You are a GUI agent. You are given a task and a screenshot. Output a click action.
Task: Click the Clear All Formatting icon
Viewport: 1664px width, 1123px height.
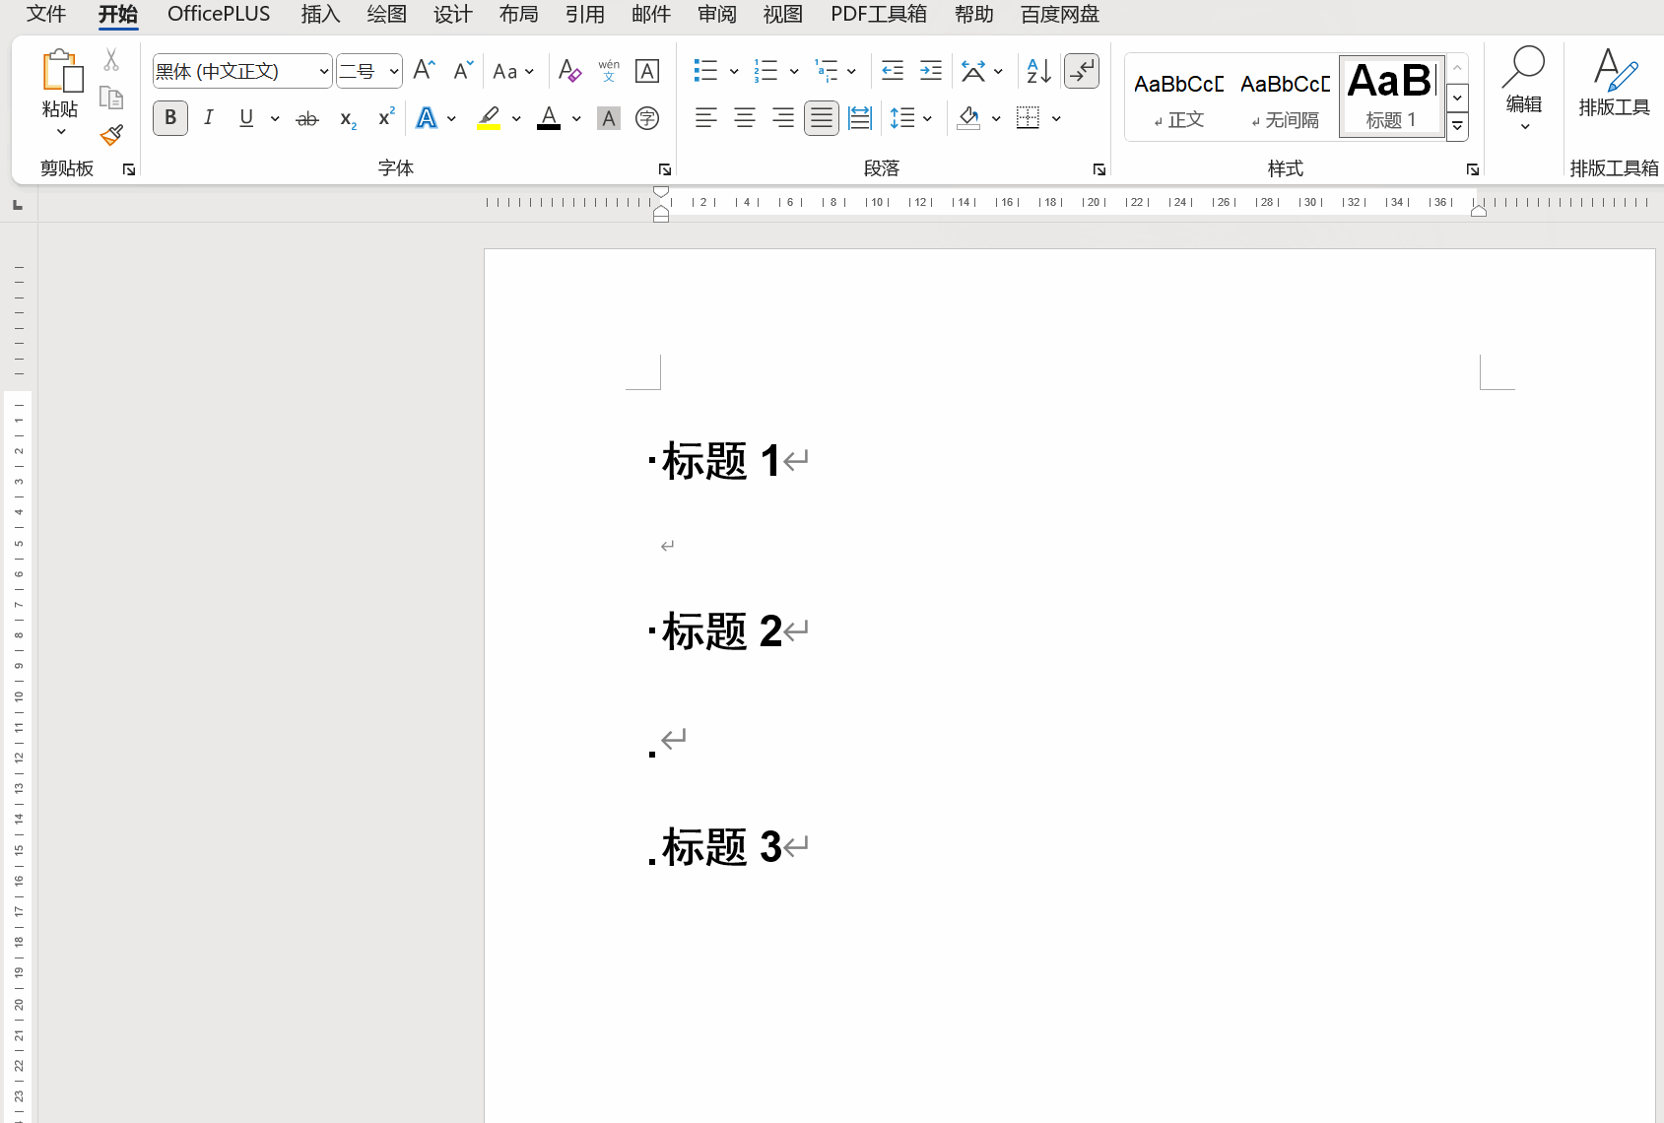click(568, 71)
